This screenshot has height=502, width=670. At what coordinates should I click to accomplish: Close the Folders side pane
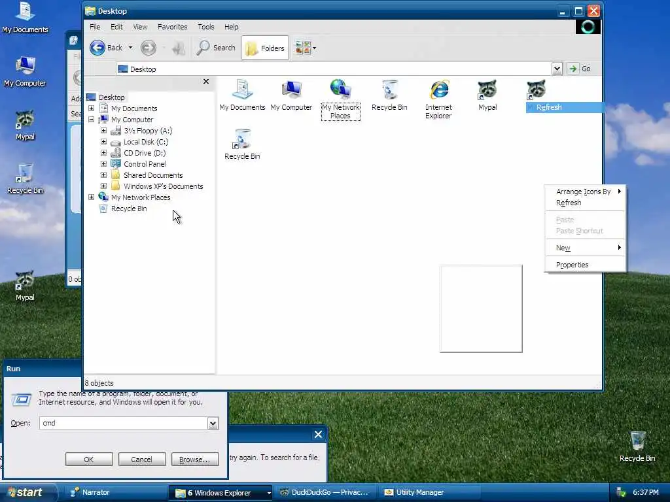[x=206, y=81]
